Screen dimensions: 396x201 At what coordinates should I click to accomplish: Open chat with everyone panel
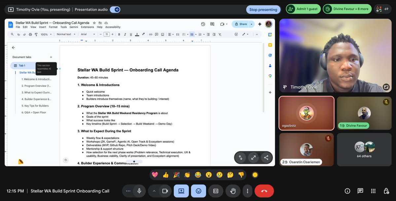[360, 191]
